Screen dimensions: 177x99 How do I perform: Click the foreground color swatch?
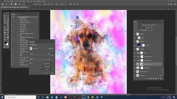pyautogui.click(x=6, y=43)
